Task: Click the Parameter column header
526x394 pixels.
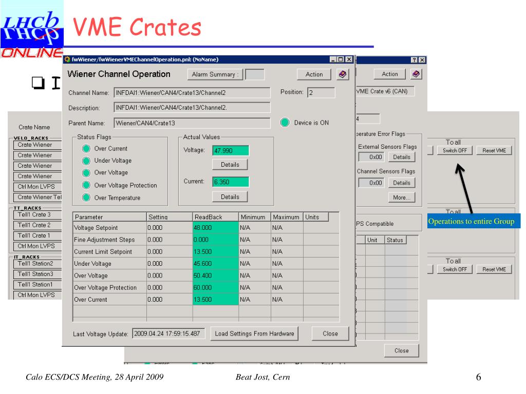Action: (109, 217)
